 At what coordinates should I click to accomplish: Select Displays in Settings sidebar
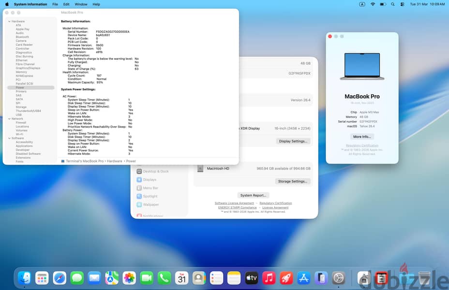147,180
